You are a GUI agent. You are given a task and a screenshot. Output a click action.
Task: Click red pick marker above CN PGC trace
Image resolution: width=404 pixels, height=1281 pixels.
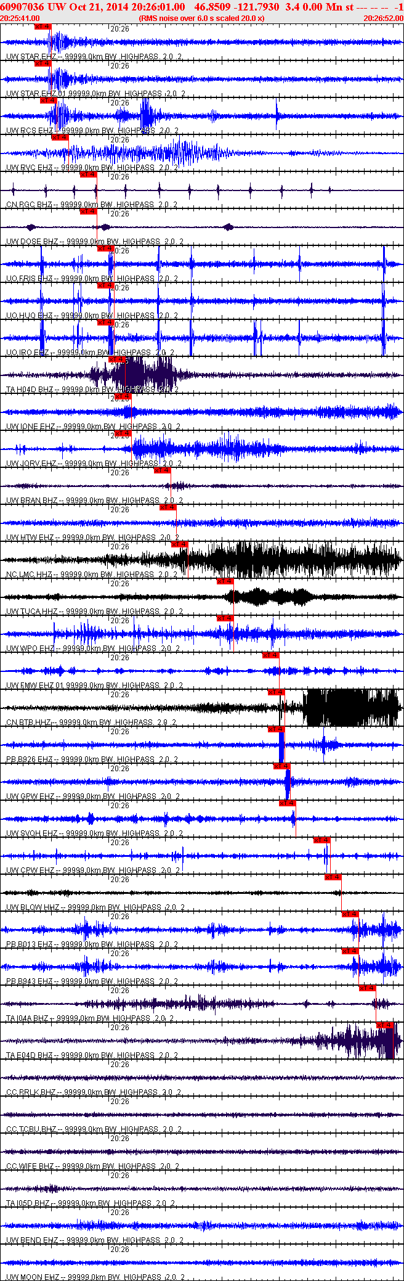tap(89, 174)
